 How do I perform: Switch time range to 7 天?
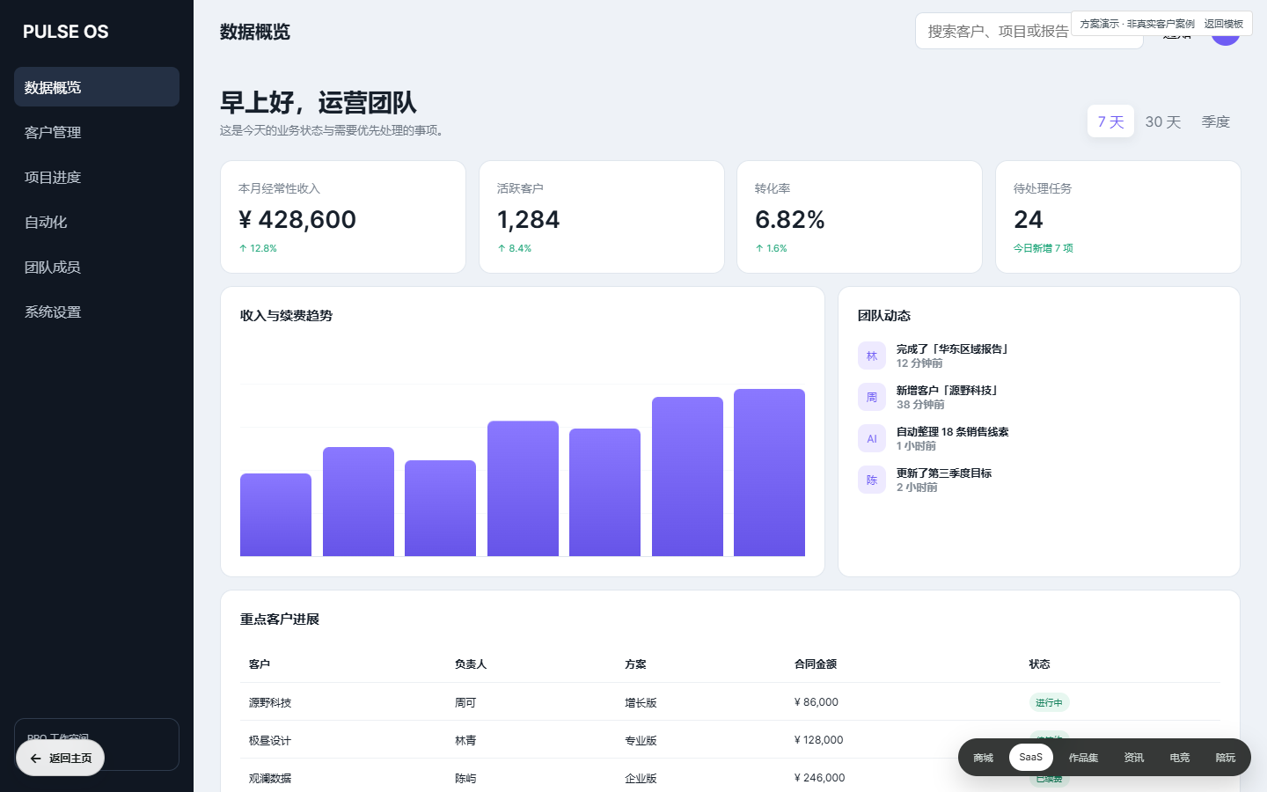click(x=1110, y=121)
